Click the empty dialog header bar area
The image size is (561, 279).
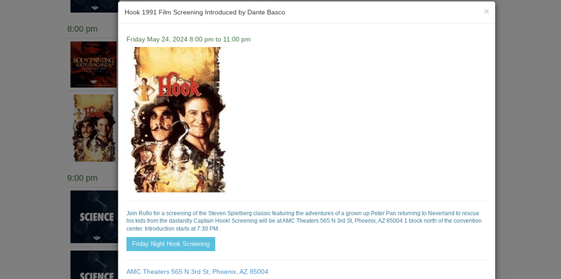pos(383,13)
